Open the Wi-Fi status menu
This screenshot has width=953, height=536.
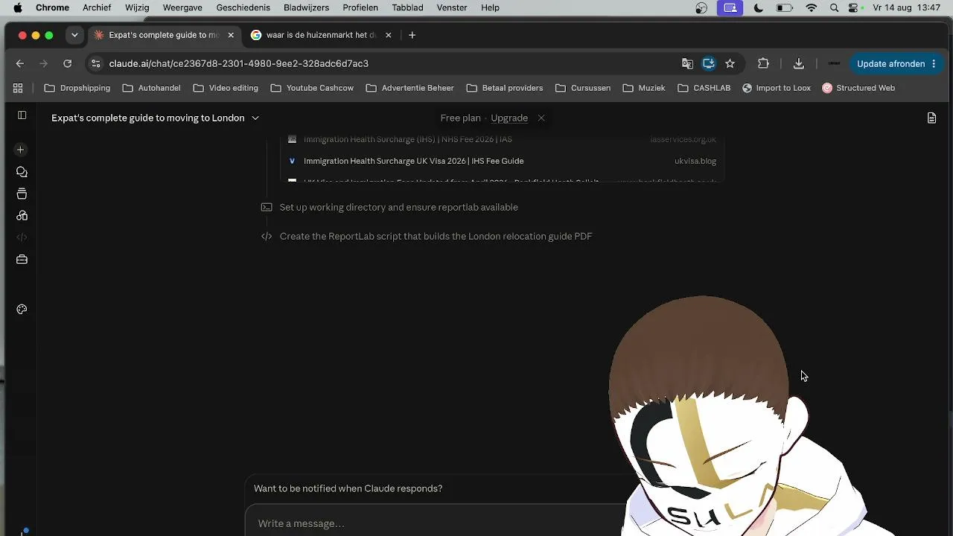point(812,7)
